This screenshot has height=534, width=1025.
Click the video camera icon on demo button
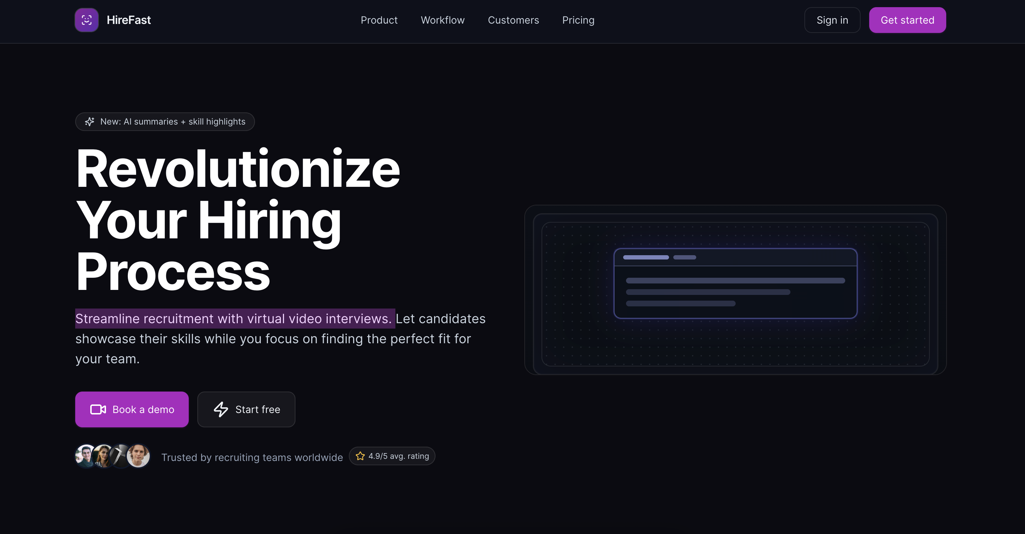[x=98, y=409]
